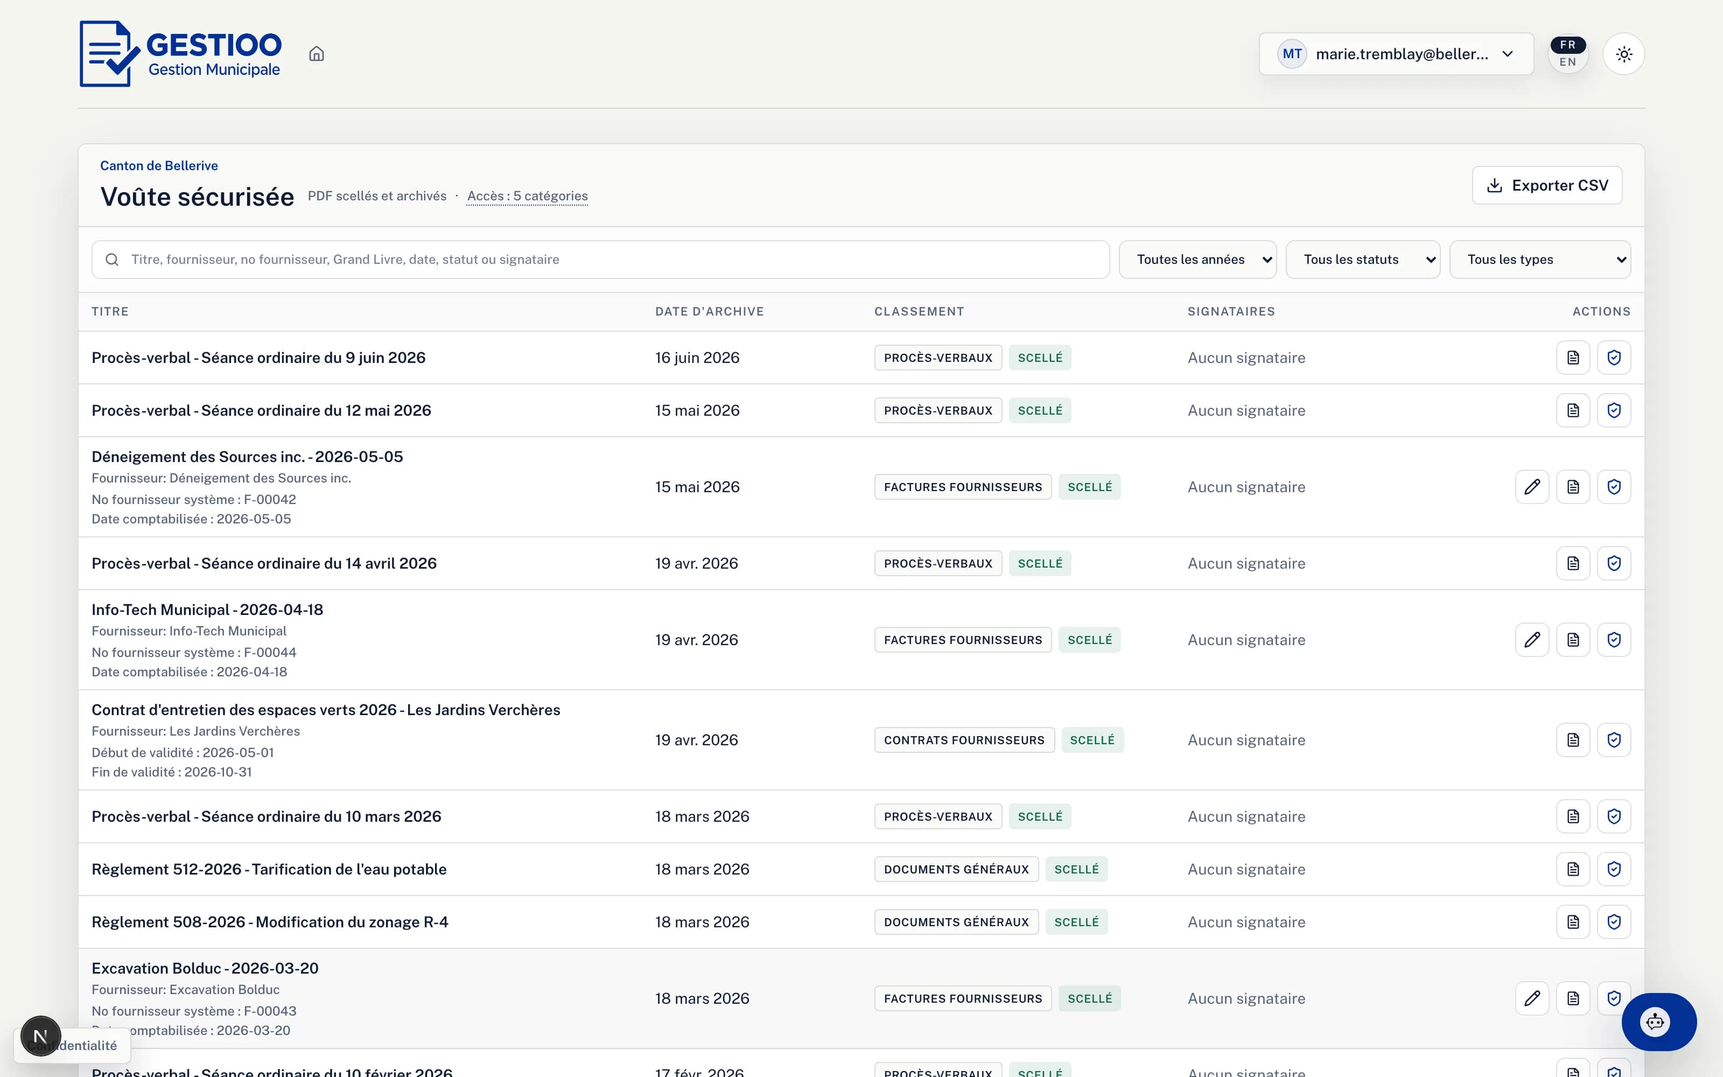Open the Toutes les années dropdown
The width and height of the screenshot is (1723, 1077).
[1197, 259]
